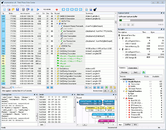This screenshot has height=130, width=166.
Task: Click the Previous button in Statistics
Action: [x=124, y=72]
